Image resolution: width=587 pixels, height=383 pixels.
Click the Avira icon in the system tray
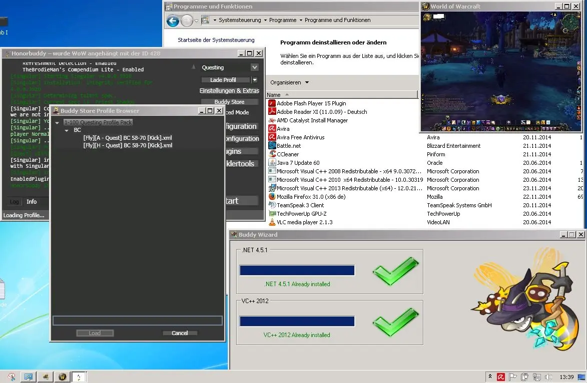(500, 377)
